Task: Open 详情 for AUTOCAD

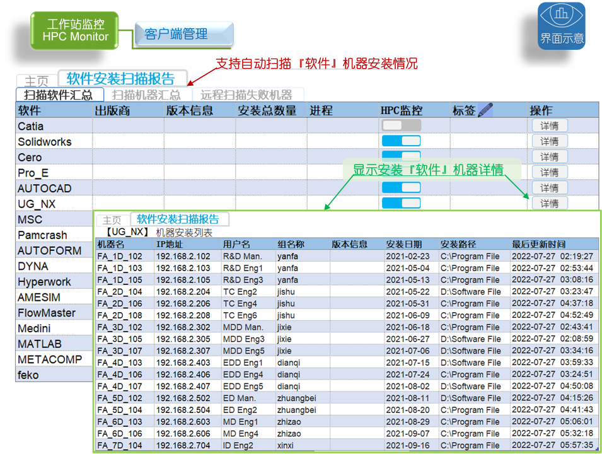Action: [x=550, y=188]
